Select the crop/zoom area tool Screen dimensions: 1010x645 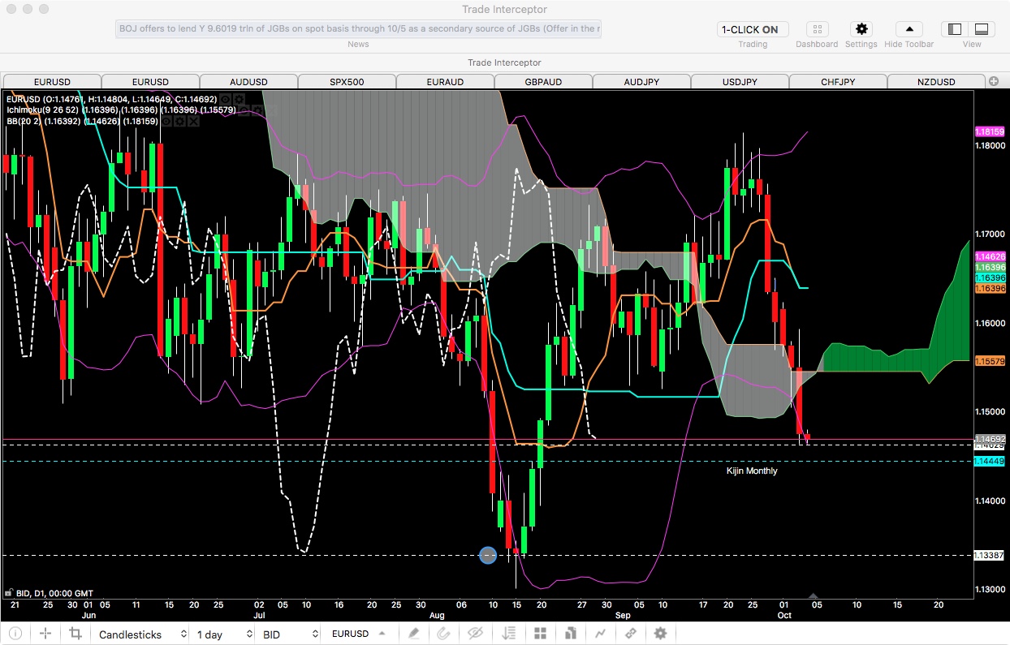[76, 634]
